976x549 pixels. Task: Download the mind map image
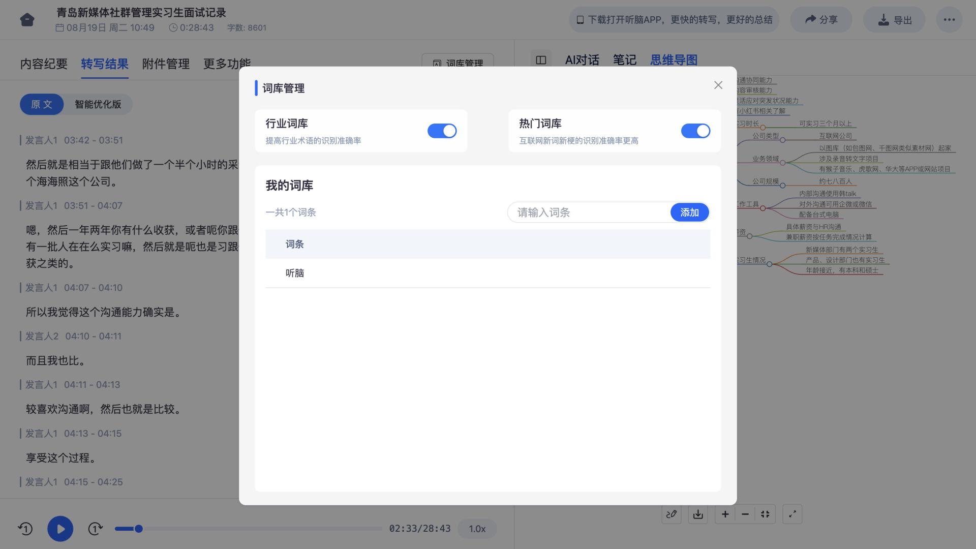[x=697, y=514]
